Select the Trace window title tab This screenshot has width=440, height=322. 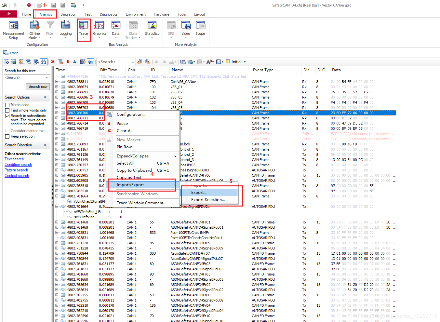(x=11, y=53)
